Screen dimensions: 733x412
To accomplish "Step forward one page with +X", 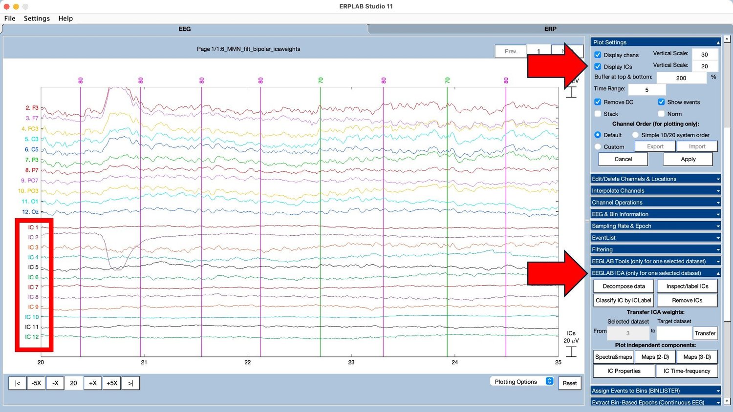I will 92,383.
